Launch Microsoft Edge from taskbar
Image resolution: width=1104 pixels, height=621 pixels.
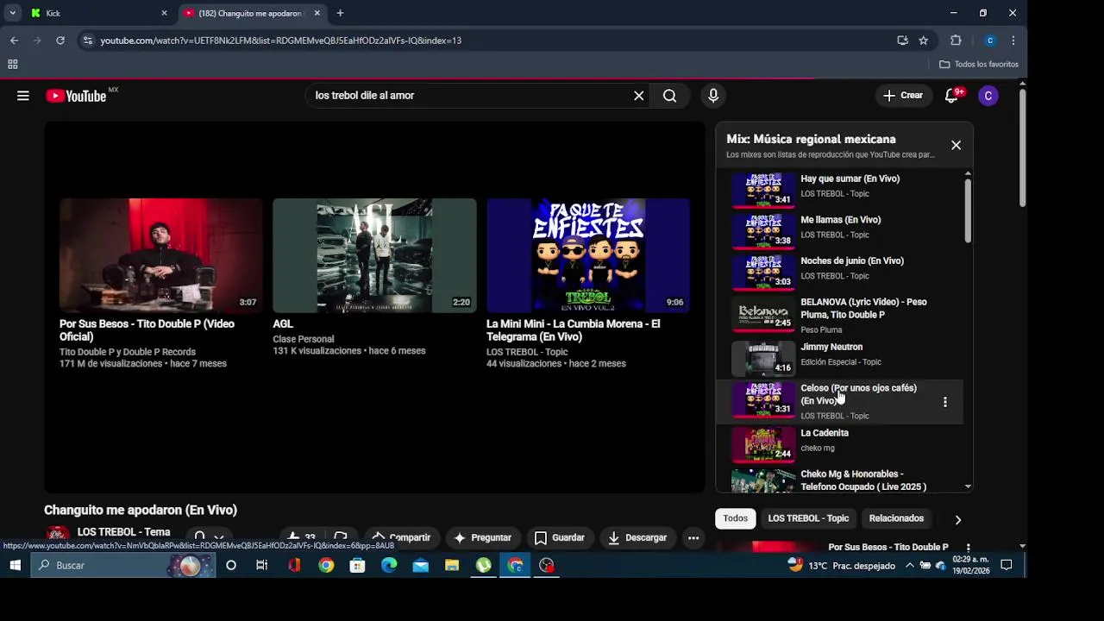(389, 566)
